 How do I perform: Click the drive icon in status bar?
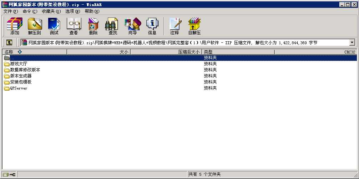(6, 175)
